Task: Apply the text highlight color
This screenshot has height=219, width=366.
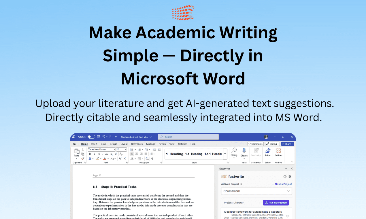Action: click(x=97, y=159)
